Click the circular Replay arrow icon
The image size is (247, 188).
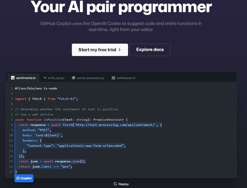tap(115, 184)
